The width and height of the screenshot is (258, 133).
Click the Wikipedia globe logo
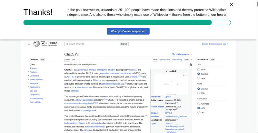(36, 44)
